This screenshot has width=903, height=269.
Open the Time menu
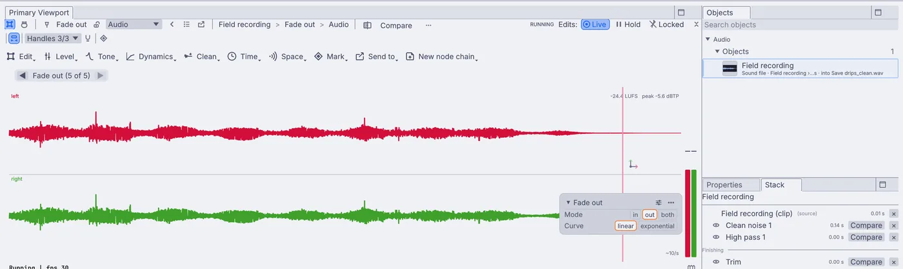[244, 57]
